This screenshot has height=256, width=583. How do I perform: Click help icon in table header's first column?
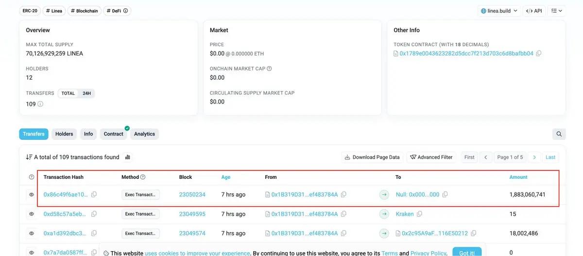(32, 177)
